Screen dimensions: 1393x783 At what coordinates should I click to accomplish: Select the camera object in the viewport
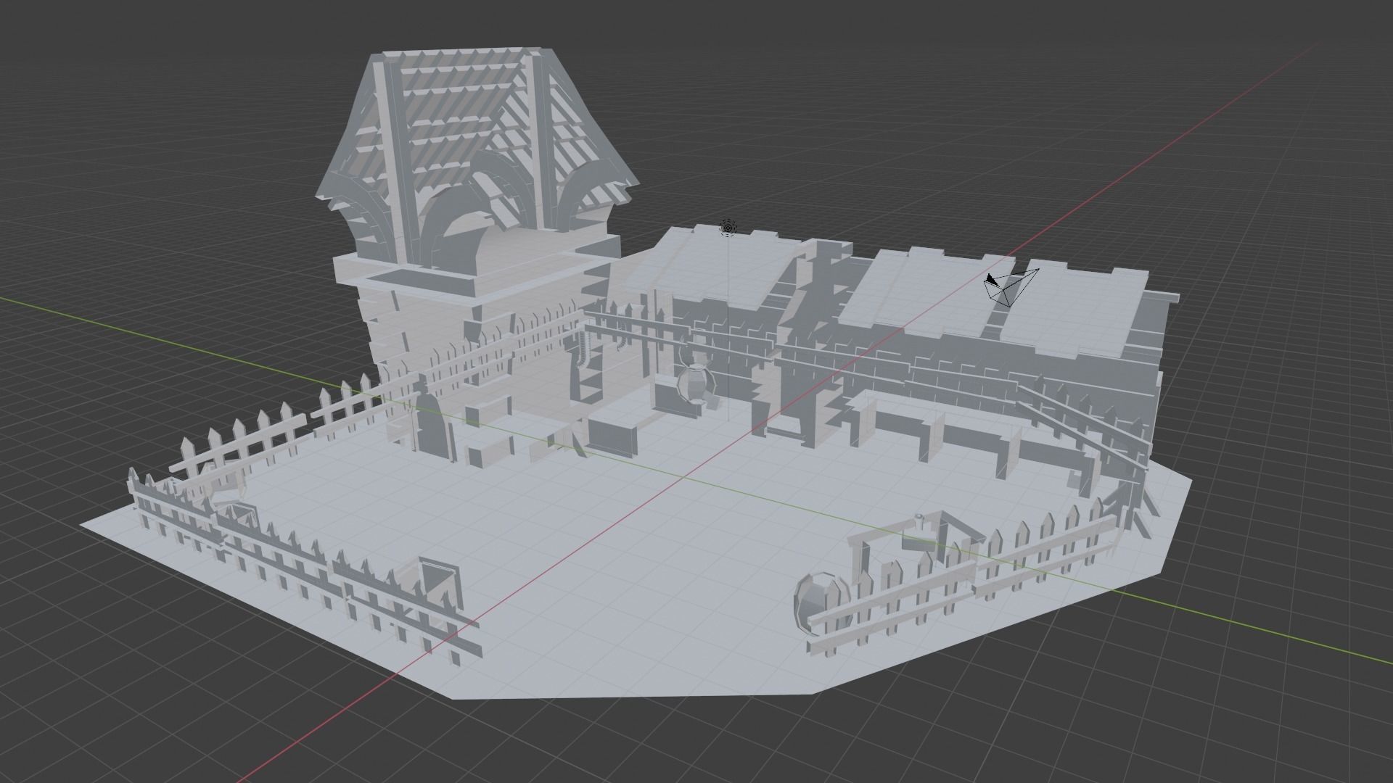click(x=1011, y=287)
